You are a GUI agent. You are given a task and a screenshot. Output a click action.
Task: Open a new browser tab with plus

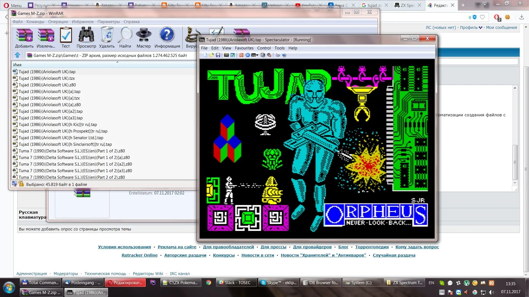tap(463, 5)
